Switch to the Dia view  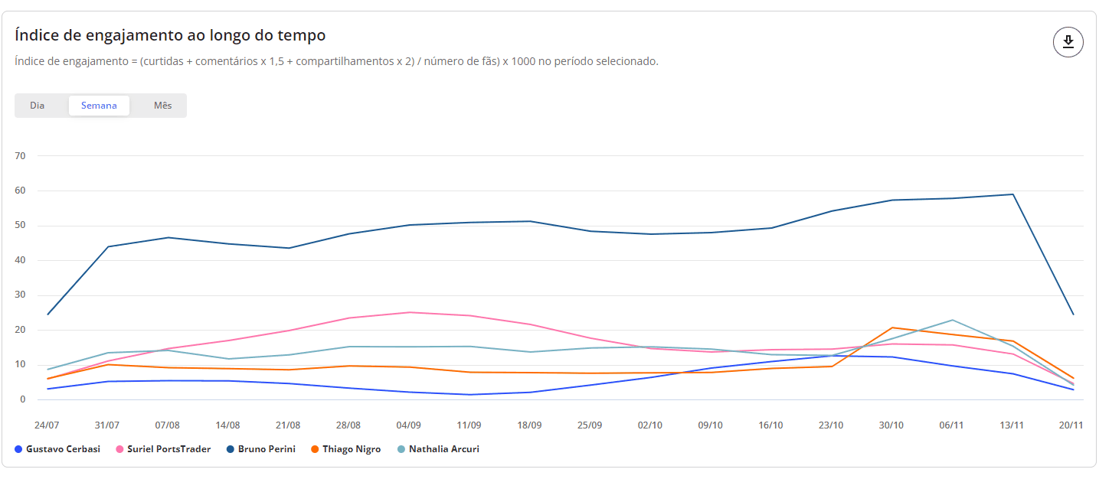click(38, 106)
